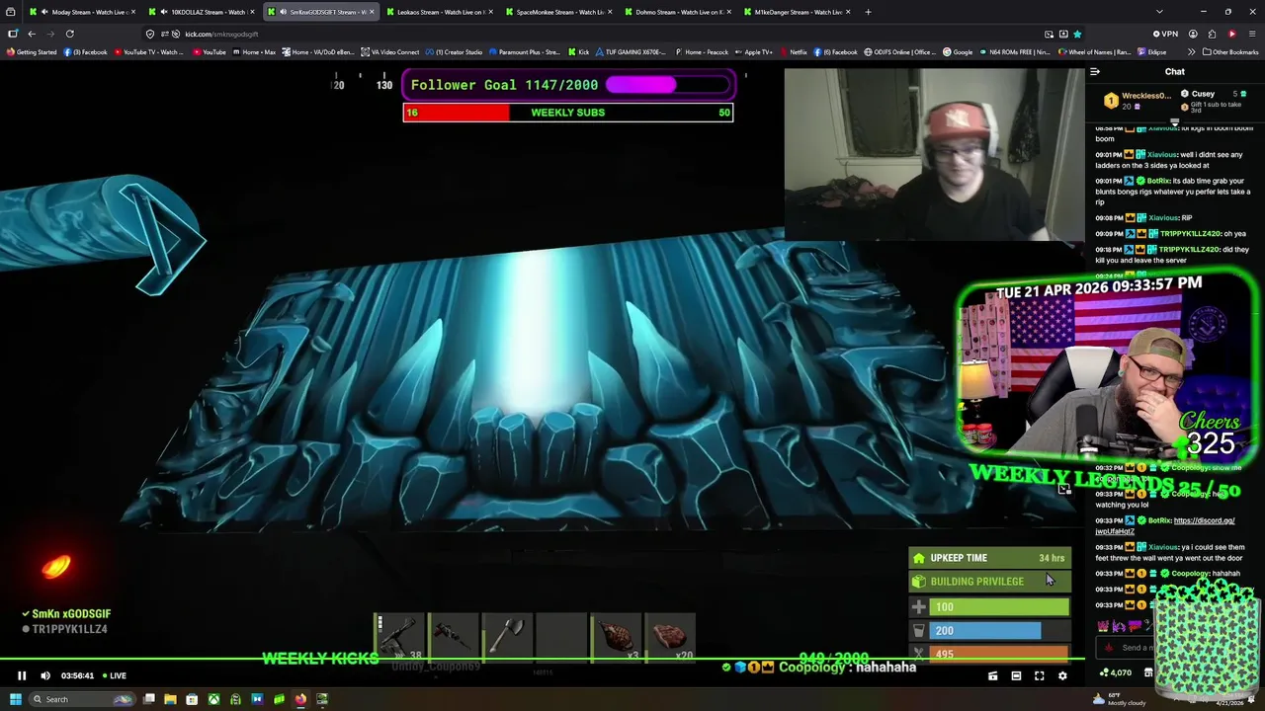Open Netflix bookmark
The width and height of the screenshot is (1265, 711).
(x=794, y=52)
